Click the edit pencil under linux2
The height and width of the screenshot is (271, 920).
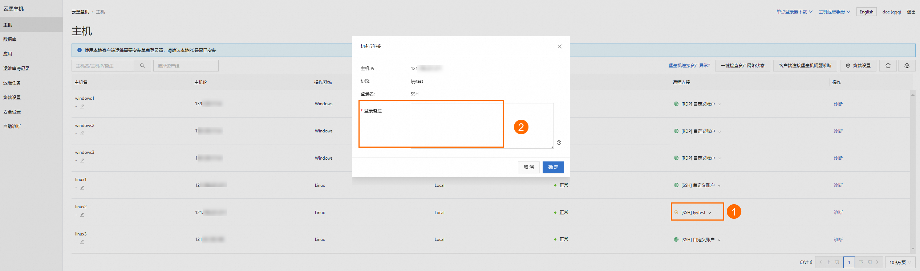coord(82,215)
